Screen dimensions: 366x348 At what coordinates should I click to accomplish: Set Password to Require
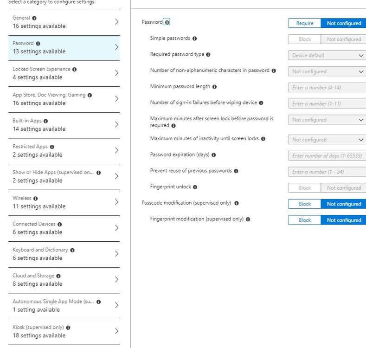(x=305, y=23)
